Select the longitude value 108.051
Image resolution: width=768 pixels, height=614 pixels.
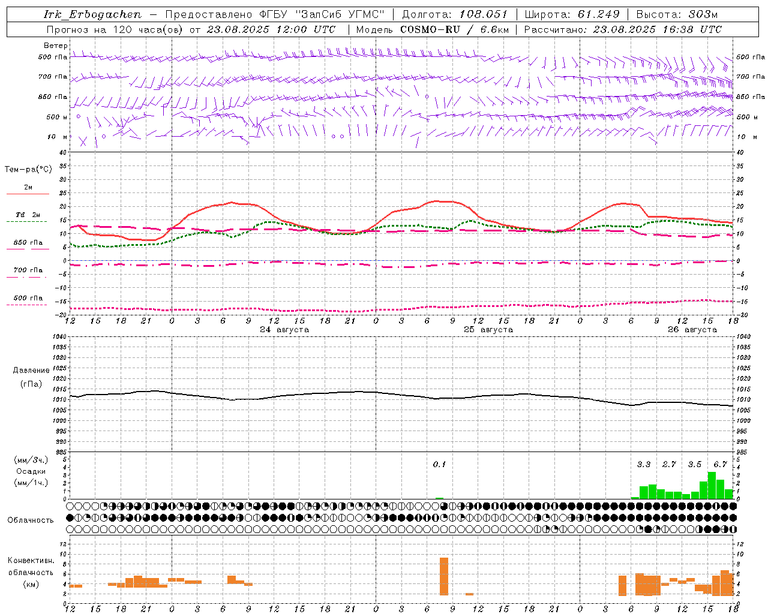(x=483, y=14)
